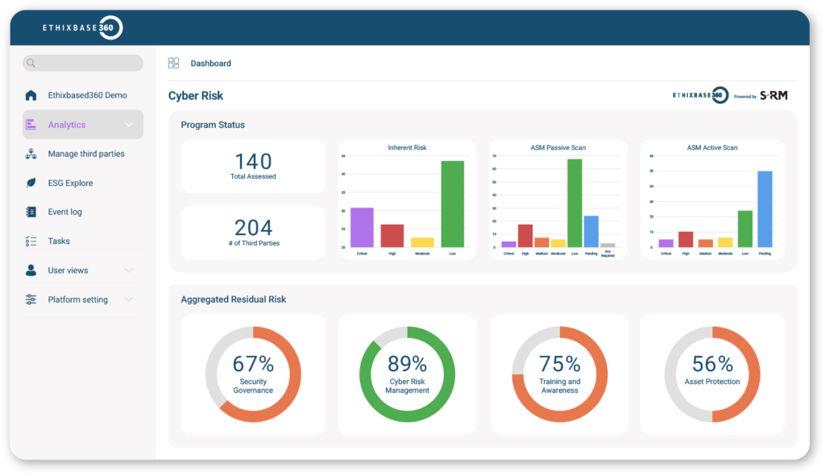Click inside the sidebar search field
The image size is (825, 475).
pos(83,63)
